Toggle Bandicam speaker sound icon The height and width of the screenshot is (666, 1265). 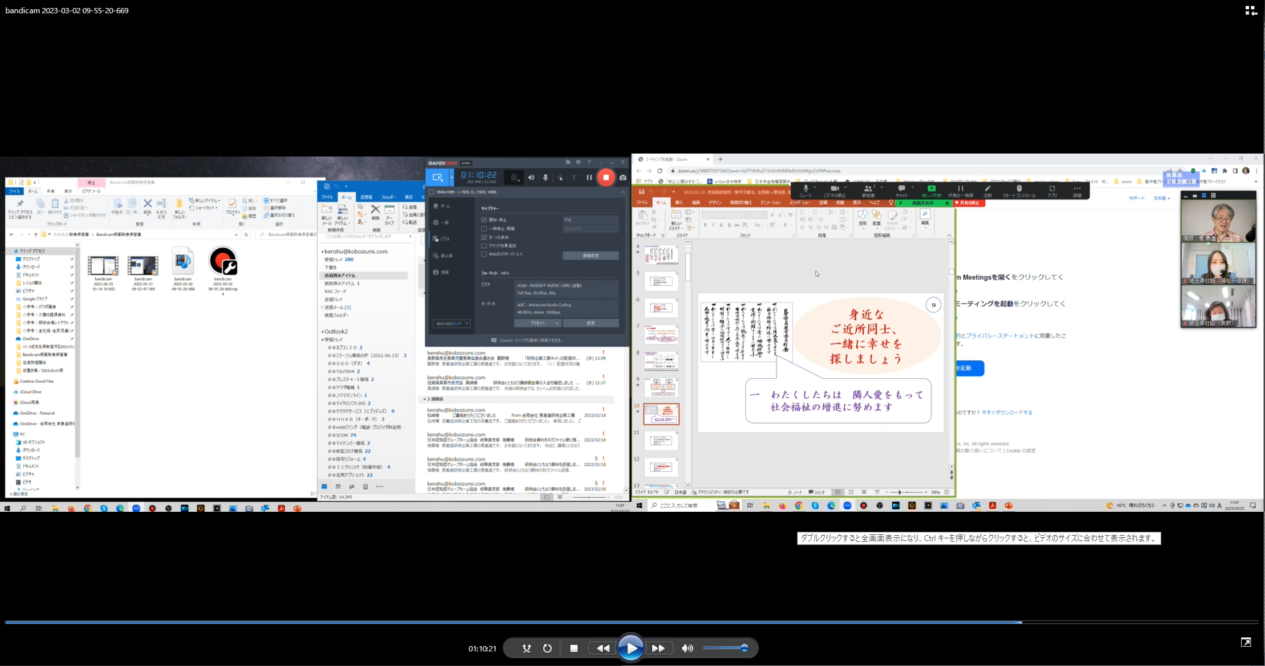coord(531,177)
